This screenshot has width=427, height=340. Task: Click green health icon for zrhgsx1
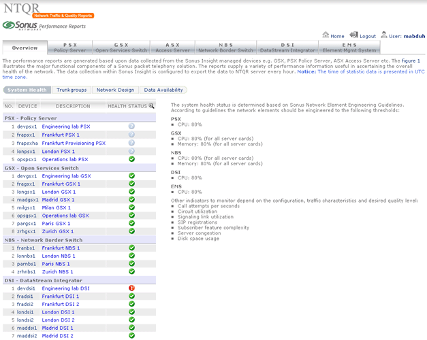131,232
